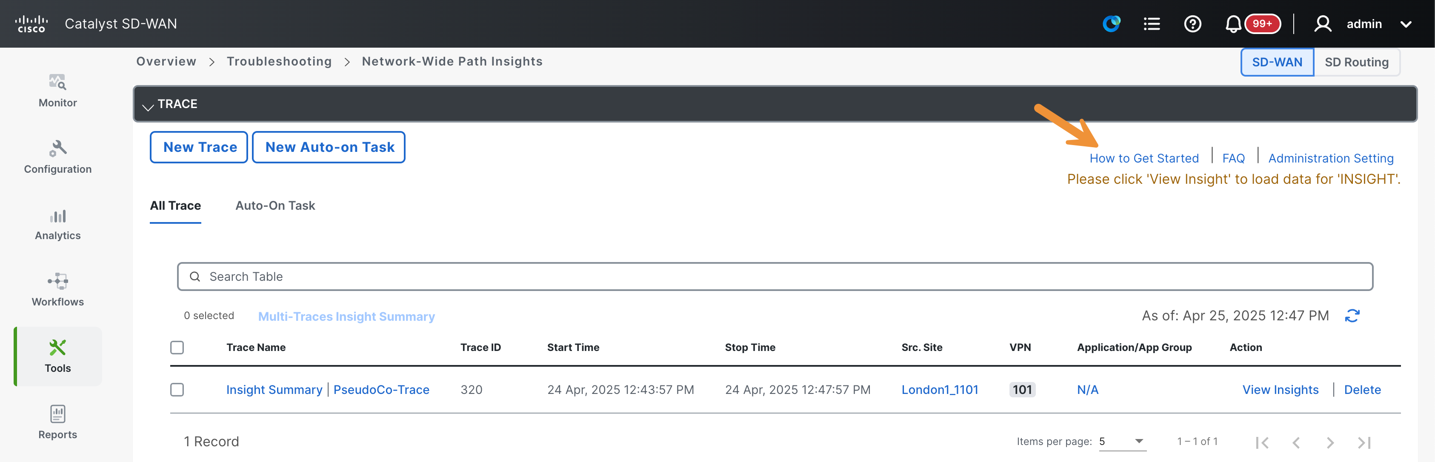Screen dimensions: 1435x462
Task: Delete the PseudoCo-Trace trace
Action: coord(1362,390)
